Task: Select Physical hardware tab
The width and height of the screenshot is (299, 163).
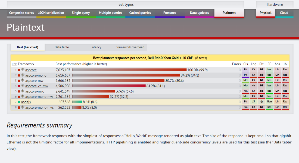Action: [x=266, y=13]
